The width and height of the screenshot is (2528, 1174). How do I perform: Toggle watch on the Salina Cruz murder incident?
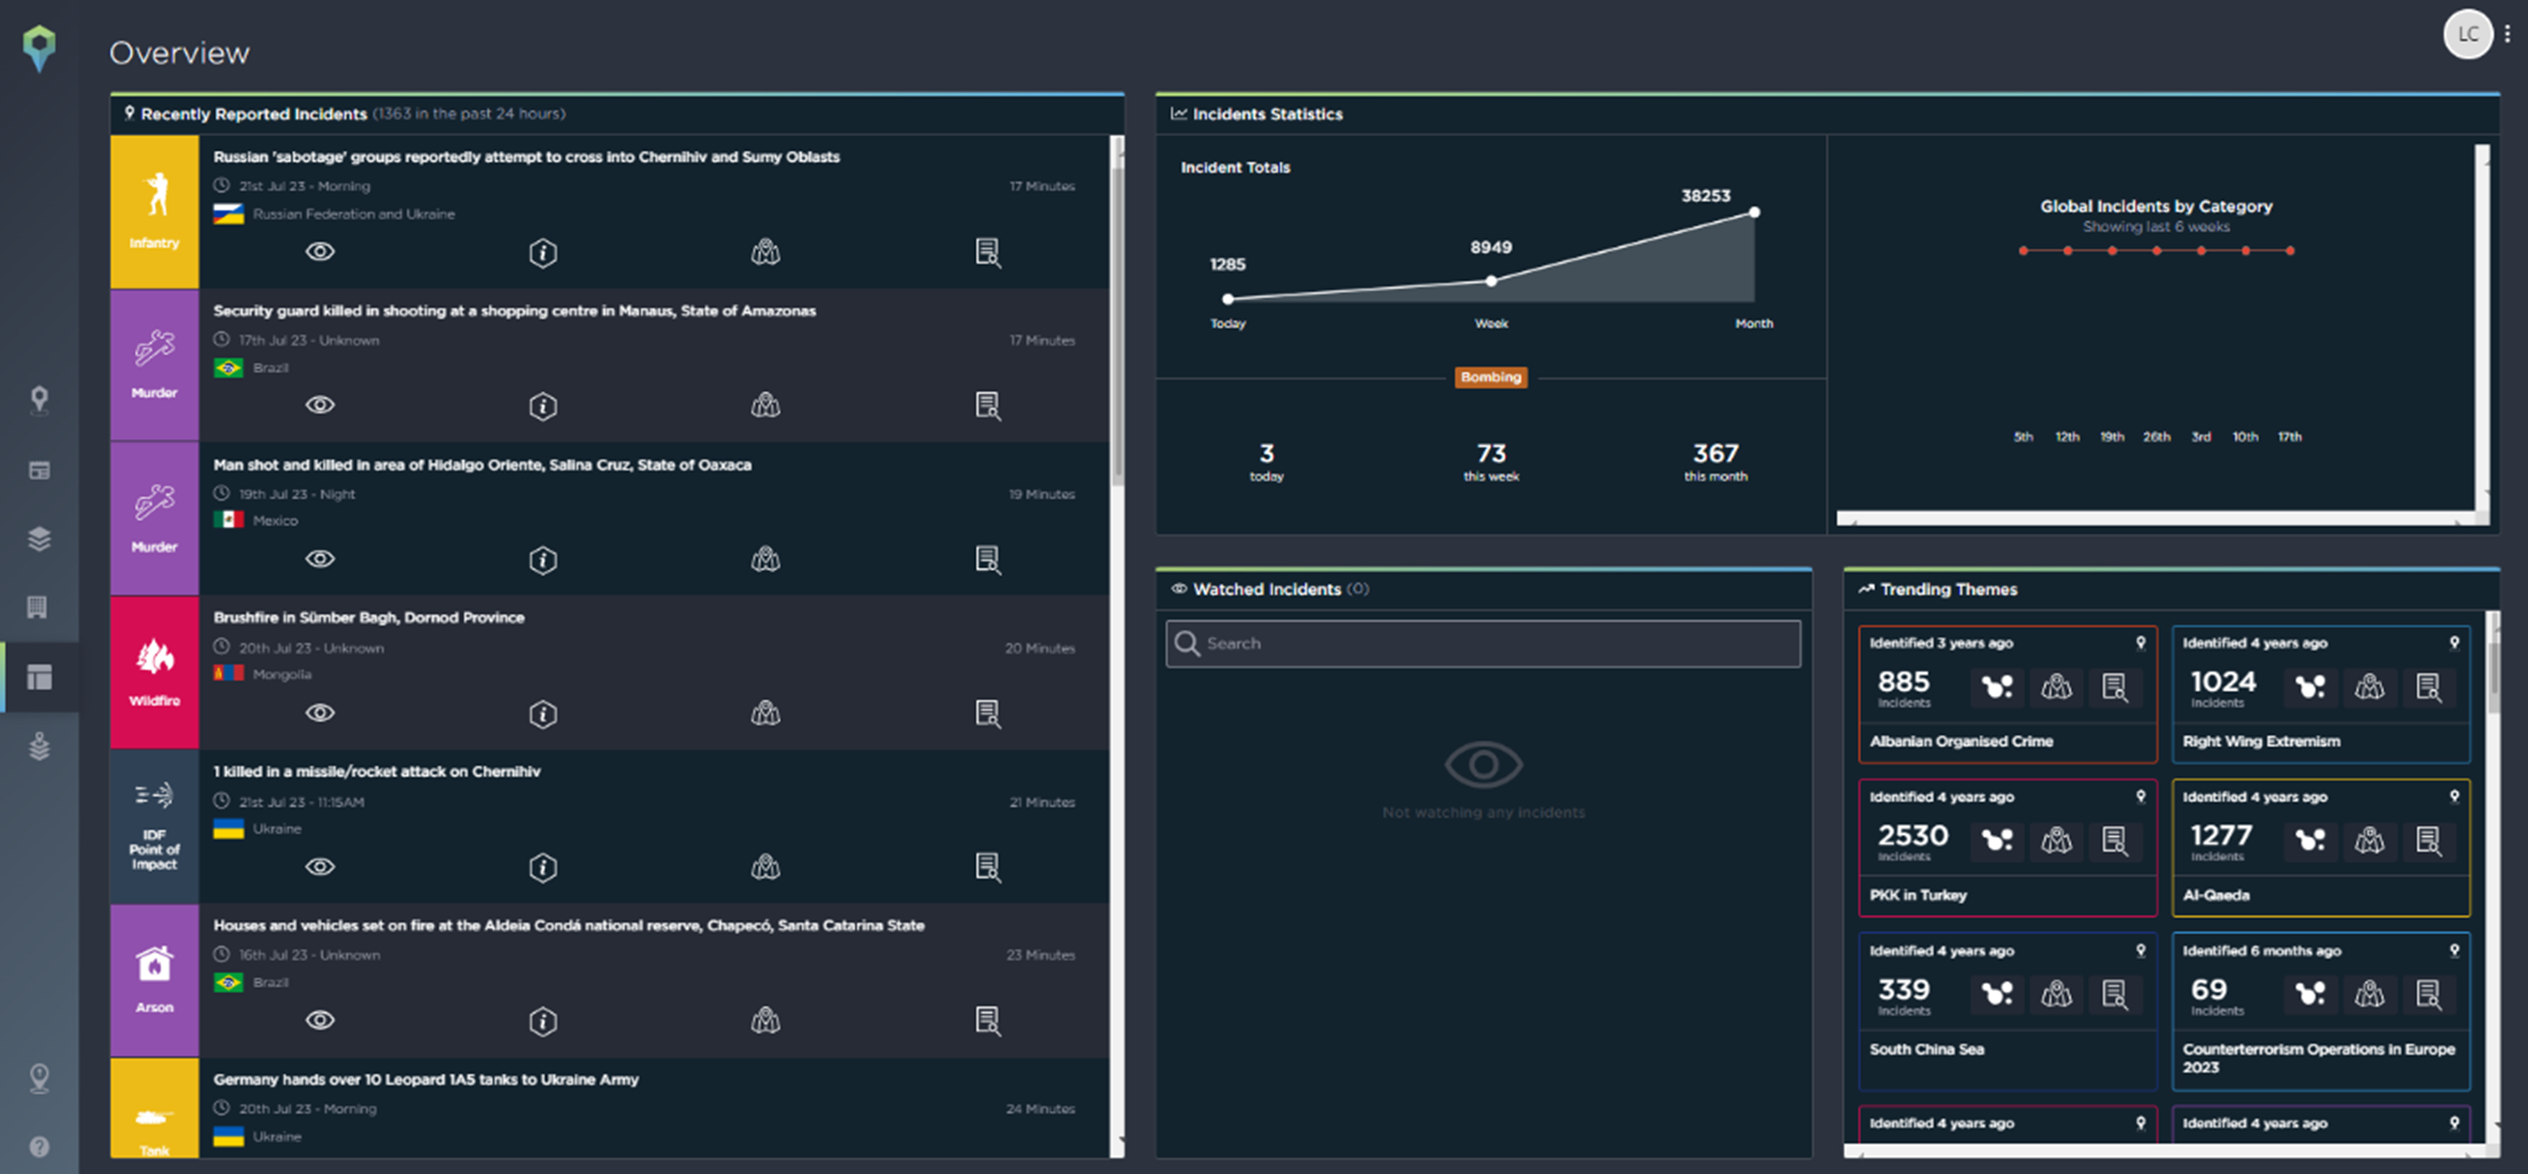[x=320, y=559]
